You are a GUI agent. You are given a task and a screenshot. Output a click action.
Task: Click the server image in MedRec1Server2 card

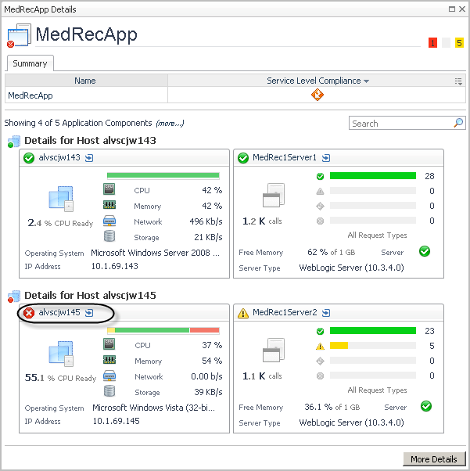pyautogui.click(x=273, y=351)
